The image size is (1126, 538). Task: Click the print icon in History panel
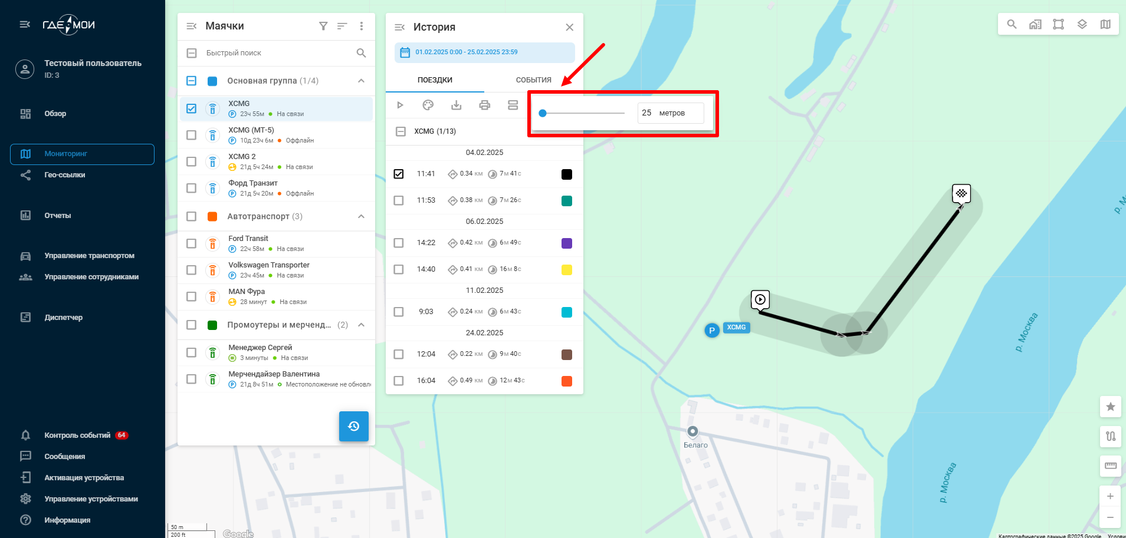tap(485, 105)
